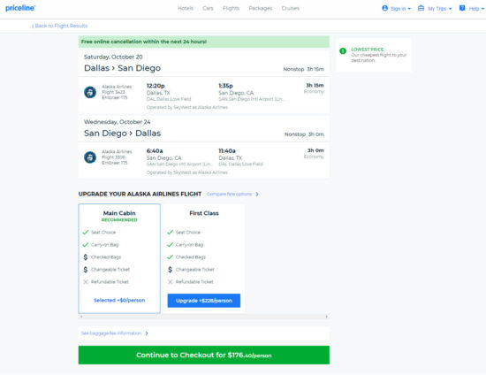Click the Sign In user icon

pyautogui.click(x=385, y=8)
